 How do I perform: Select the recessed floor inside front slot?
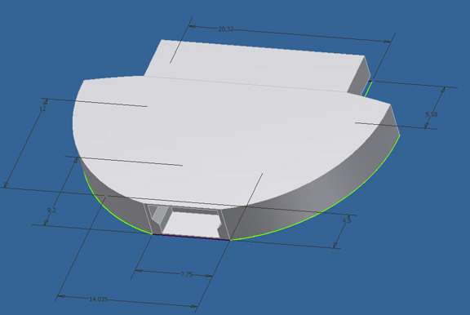pyautogui.click(x=192, y=224)
